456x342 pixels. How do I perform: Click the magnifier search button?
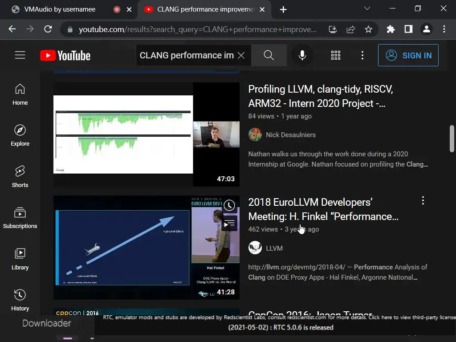click(269, 55)
